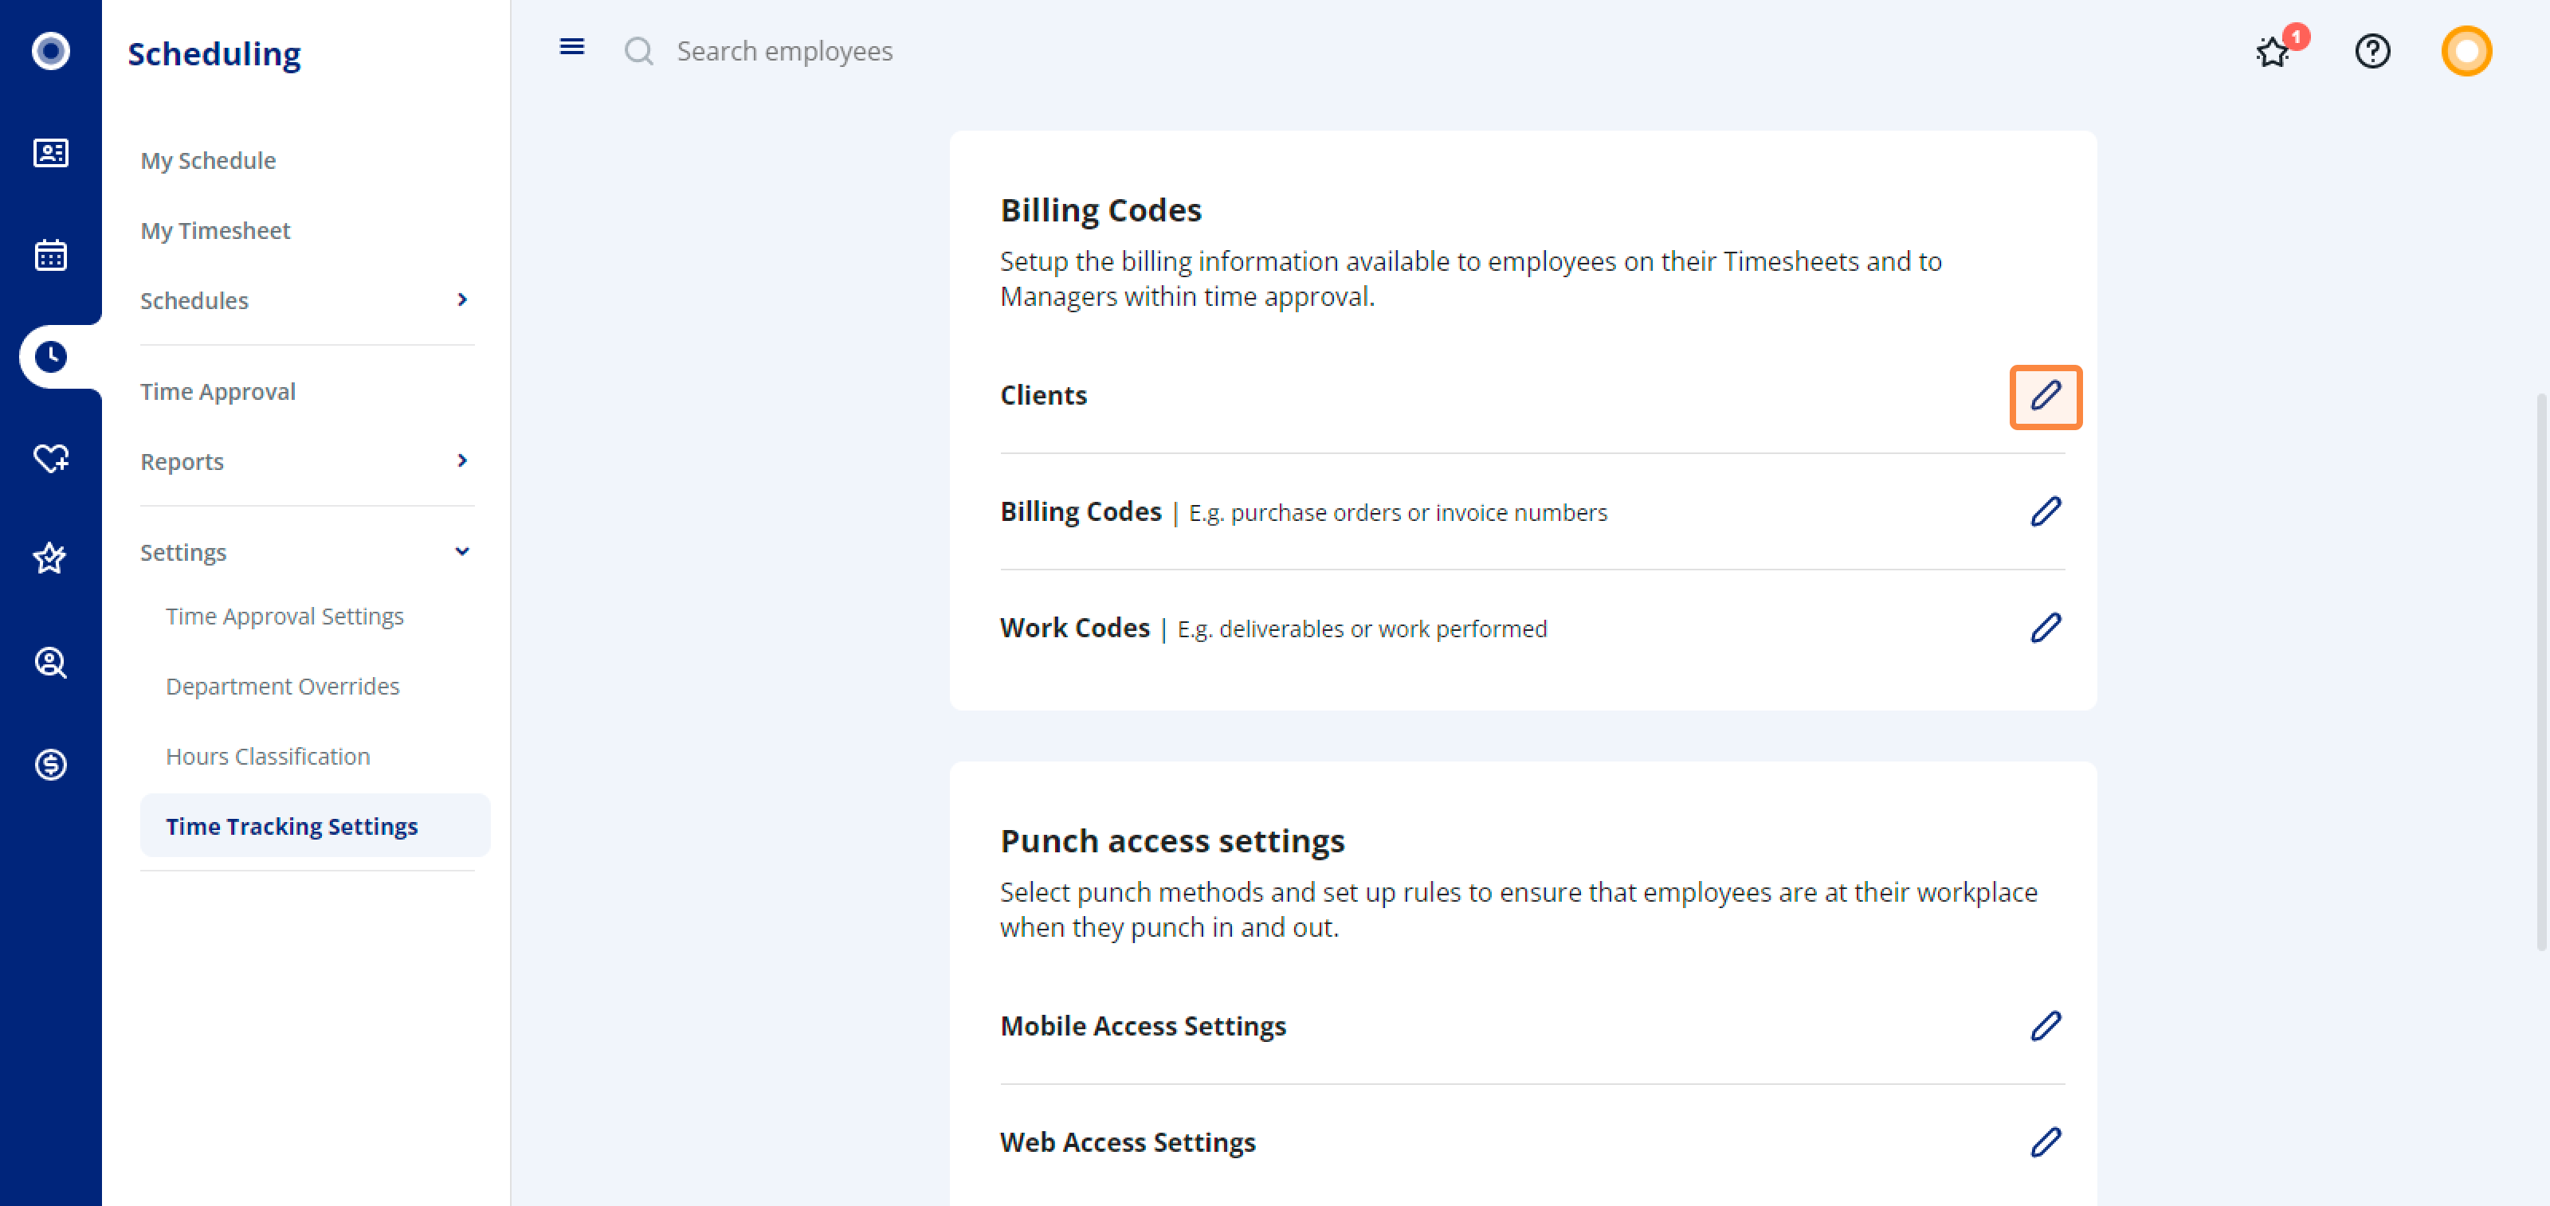This screenshot has width=2550, height=1206.
Task: Open My Timesheet menu item
Action: point(215,230)
